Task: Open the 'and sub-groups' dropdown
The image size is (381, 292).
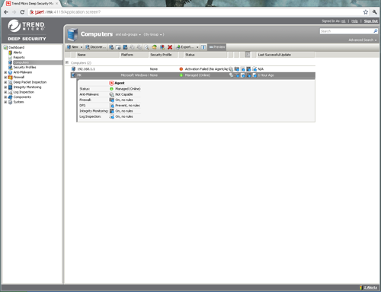Action: tap(128, 34)
